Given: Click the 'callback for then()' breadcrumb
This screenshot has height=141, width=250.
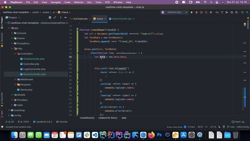Looking at the screenshot, I should point(108,118).
